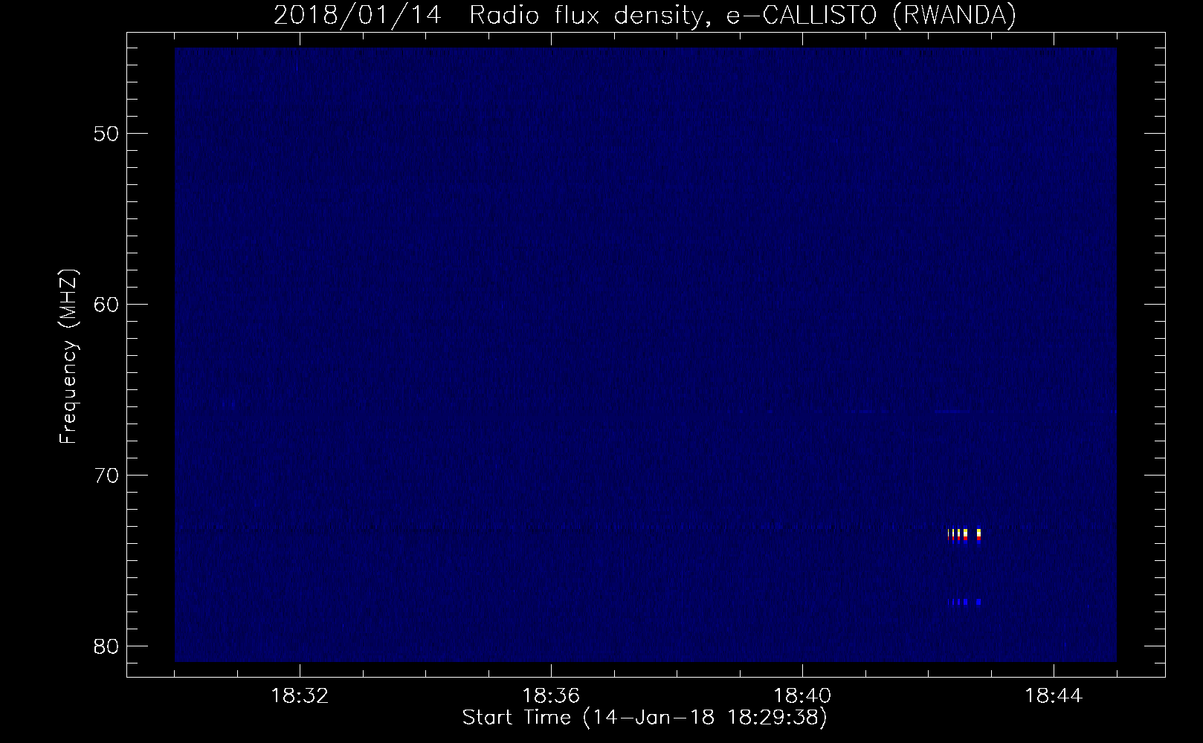Click the 18:40 time tick label
The height and width of the screenshot is (743, 1203).
802,696
